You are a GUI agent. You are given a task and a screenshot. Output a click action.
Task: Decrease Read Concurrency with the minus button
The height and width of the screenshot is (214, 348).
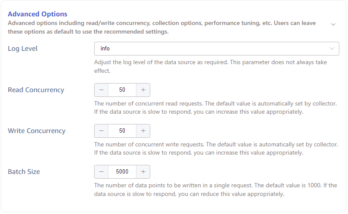[101, 90]
